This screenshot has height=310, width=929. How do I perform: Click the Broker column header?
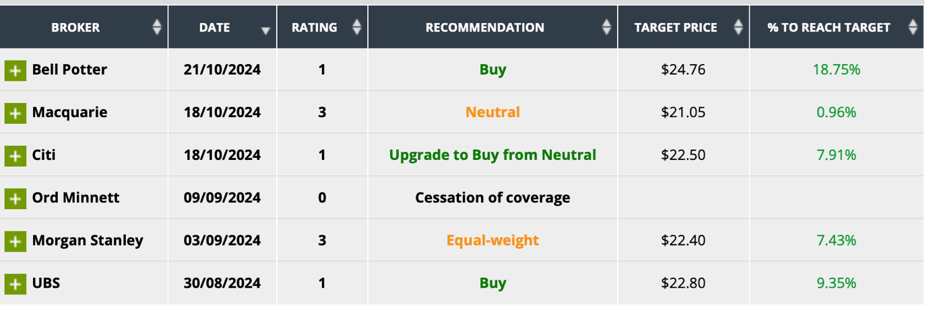75,28
